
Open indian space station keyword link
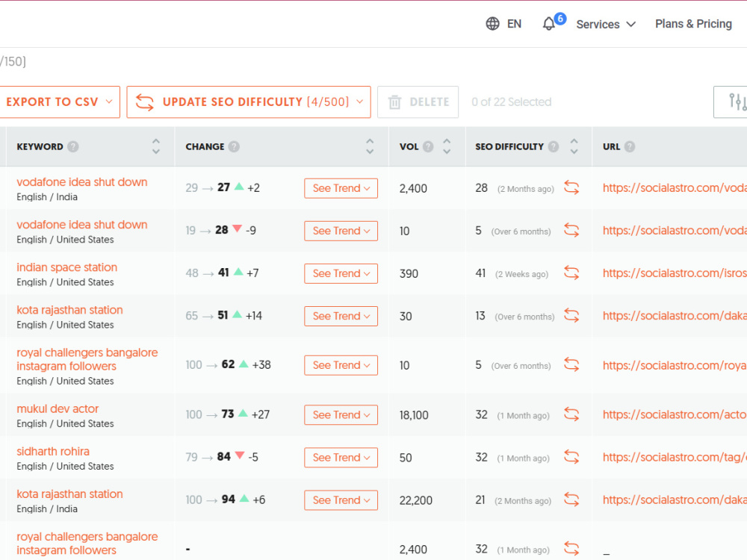point(66,267)
